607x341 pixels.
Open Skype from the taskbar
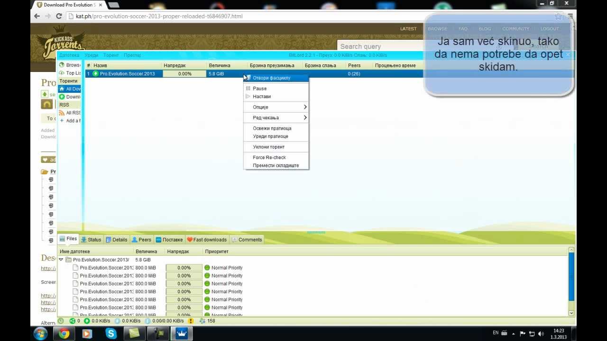click(111, 333)
